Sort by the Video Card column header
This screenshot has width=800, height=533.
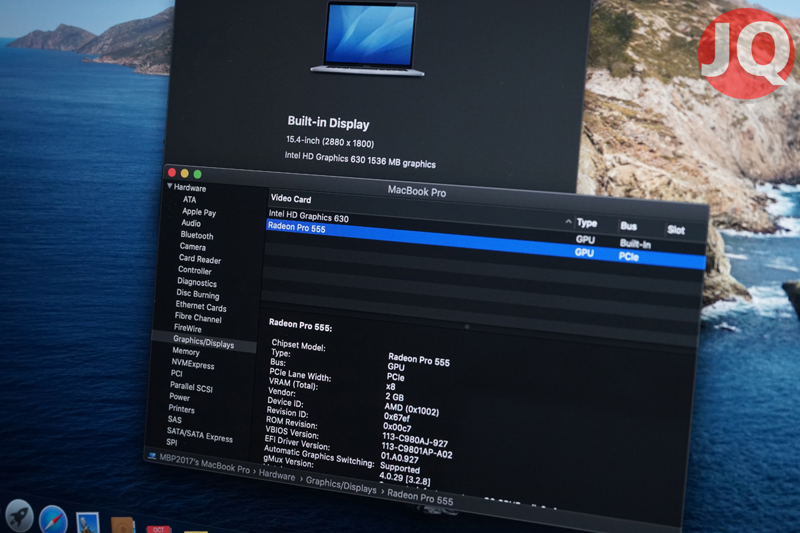(x=291, y=199)
